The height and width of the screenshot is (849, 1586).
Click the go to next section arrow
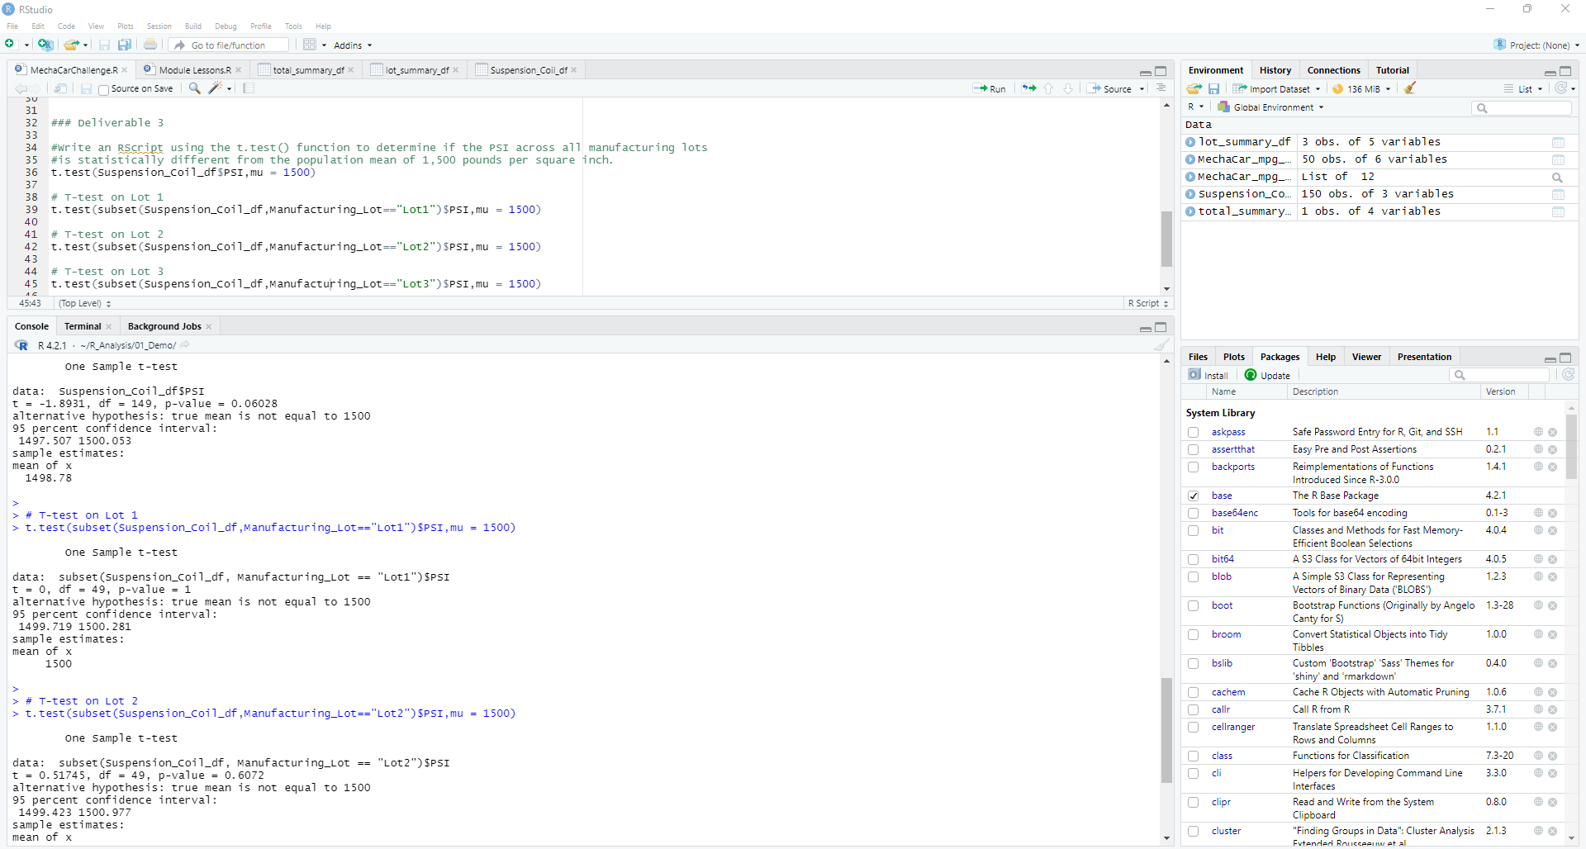click(1067, 88)
